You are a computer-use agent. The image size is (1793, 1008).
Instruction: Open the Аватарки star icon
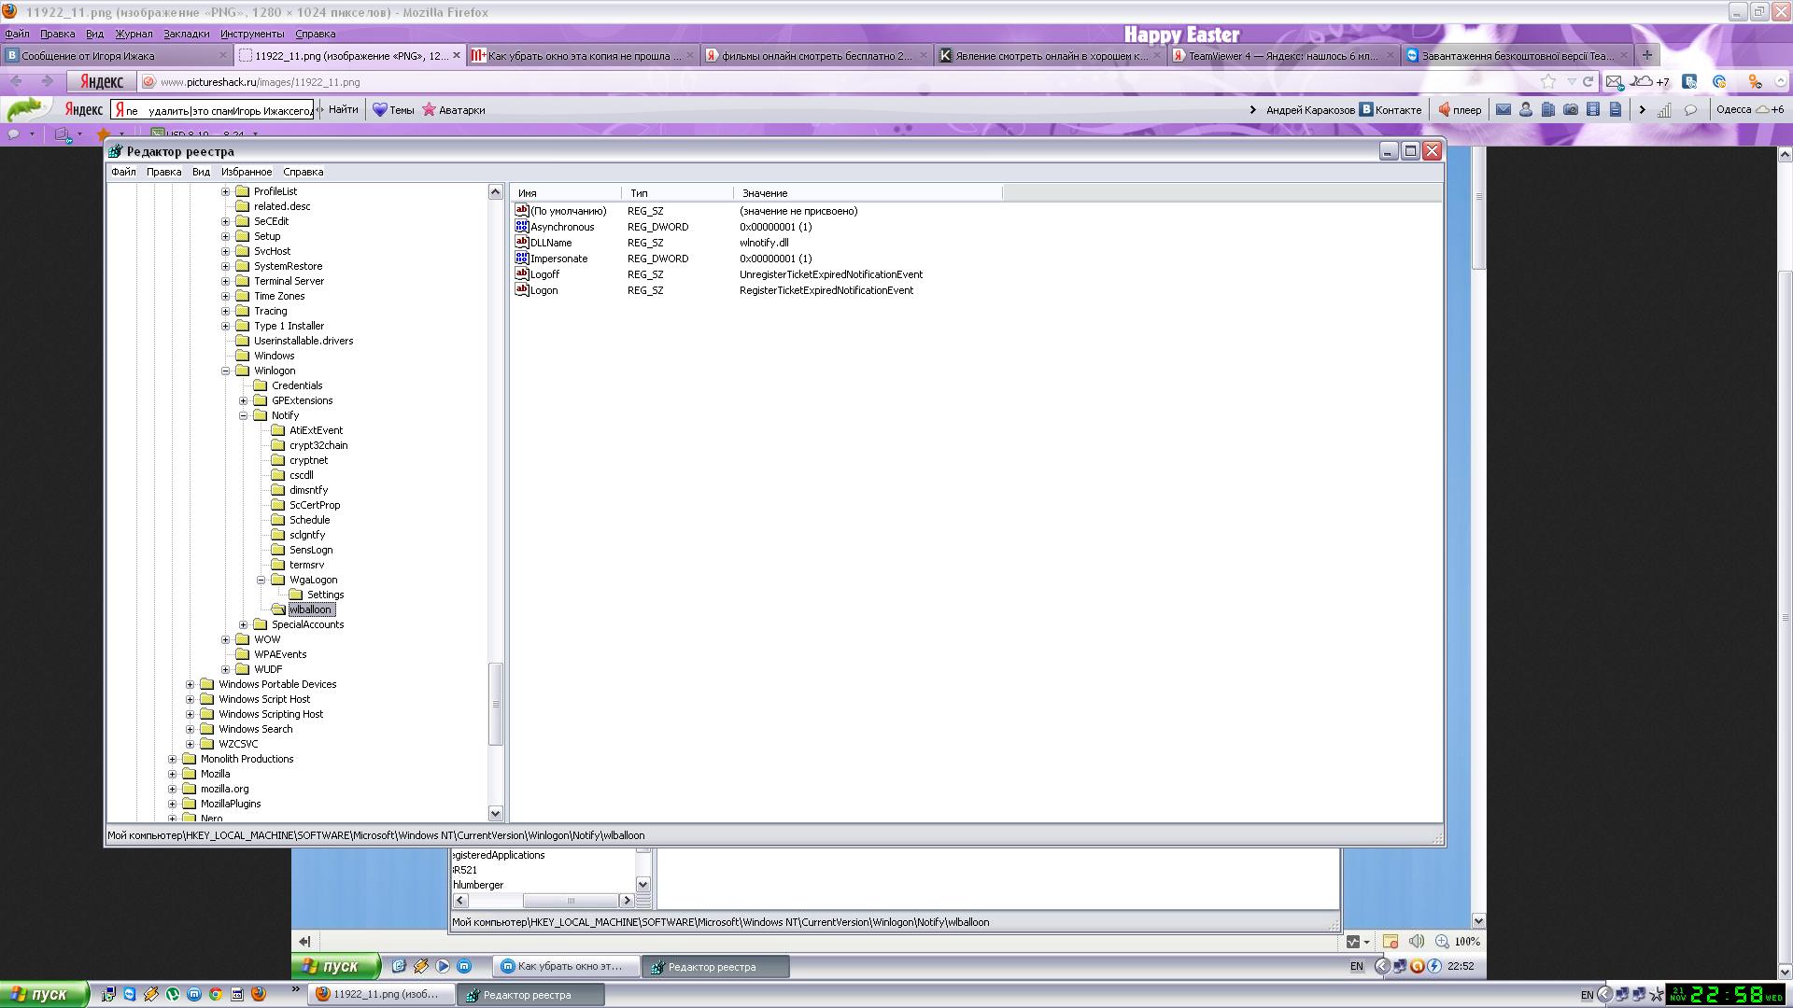429,109
